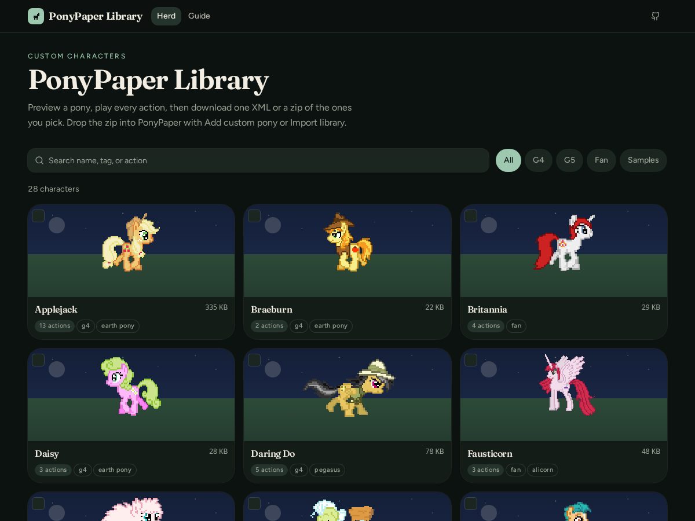
Task: Focus the search name, tag, or action field
Action: click(258, 160)
